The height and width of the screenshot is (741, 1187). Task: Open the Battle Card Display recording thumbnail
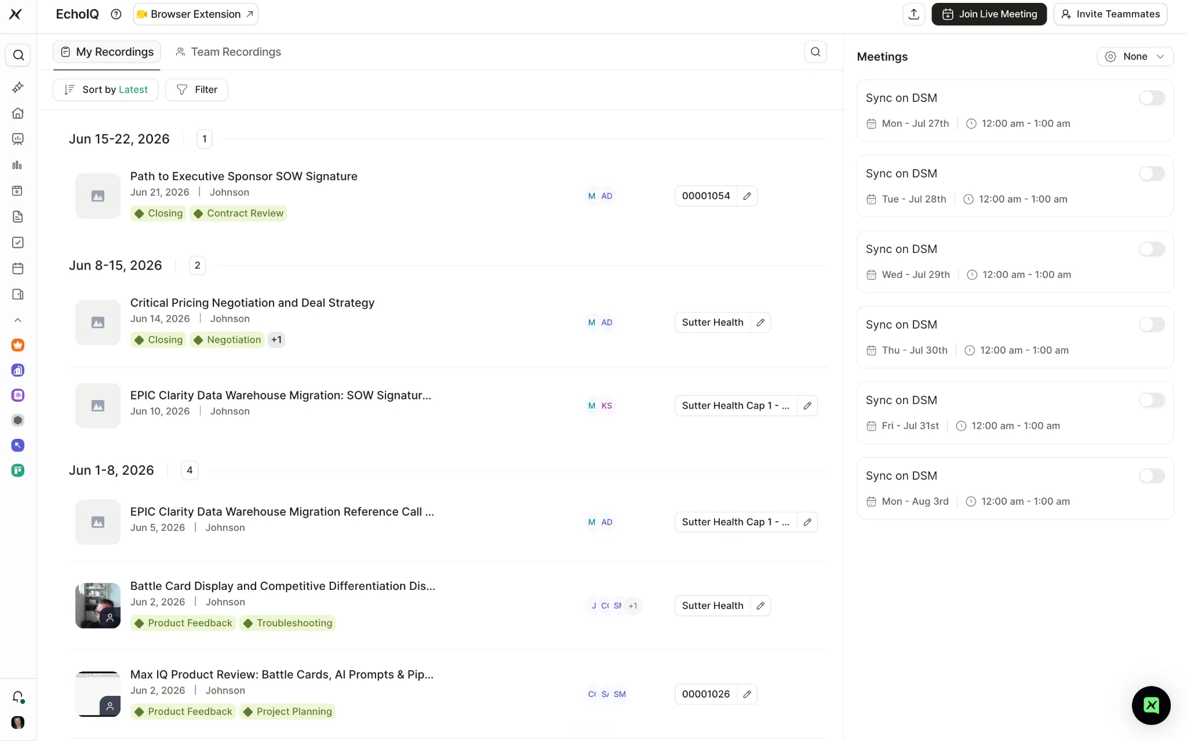(x=98, y=606)
